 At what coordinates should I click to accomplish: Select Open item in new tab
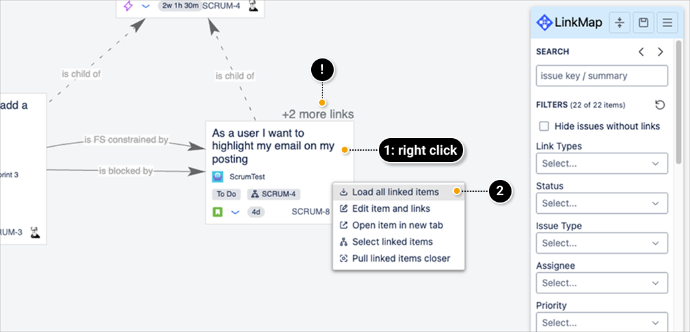click(397, 225)
